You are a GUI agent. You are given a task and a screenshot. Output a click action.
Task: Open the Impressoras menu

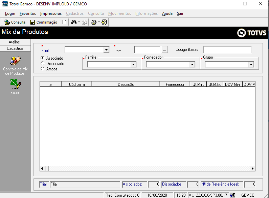click(x=51, y=13)
